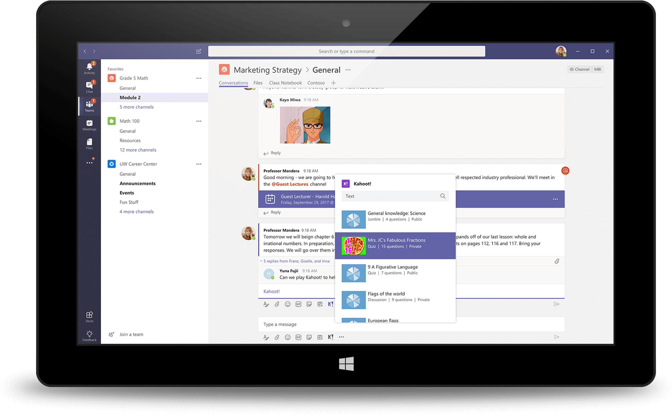The image size is (672, 415).
Task: Switch to the Files tab
Action: coord(258,83)
